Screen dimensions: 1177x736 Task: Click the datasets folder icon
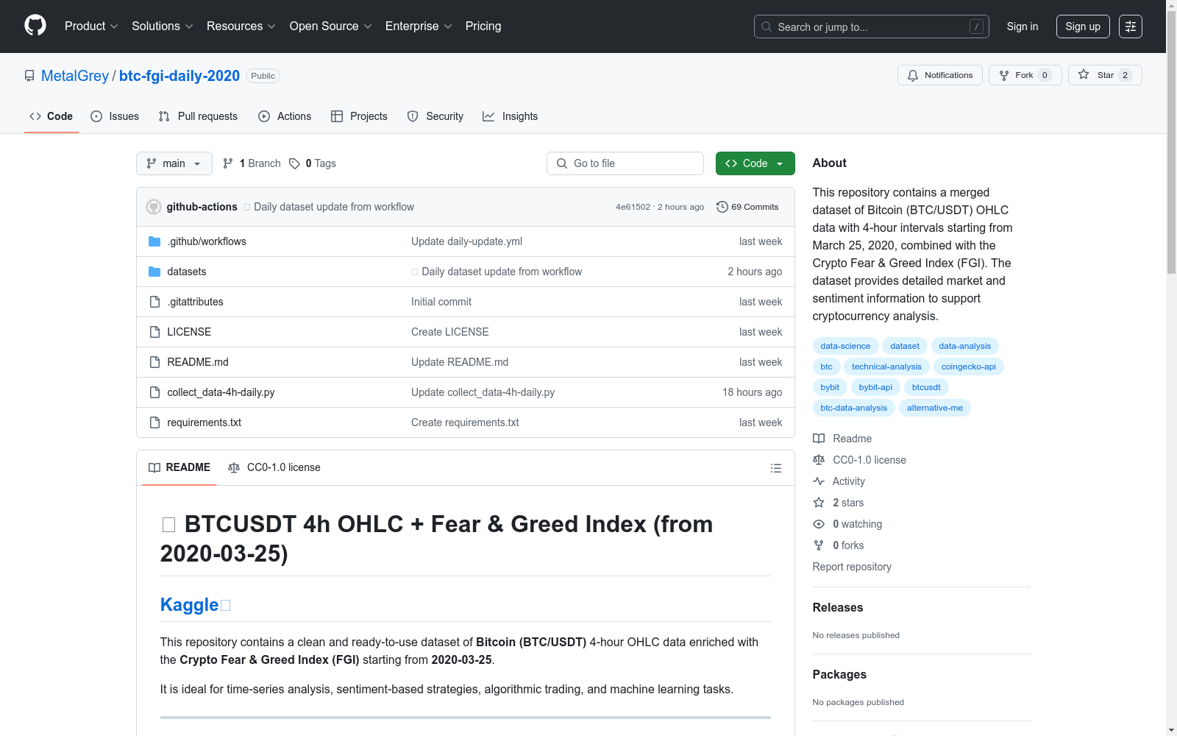coord(154,272)
